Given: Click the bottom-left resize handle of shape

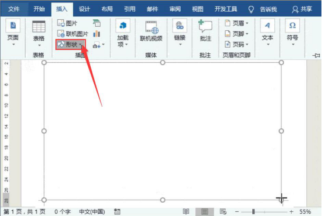Looking at the screenshot, I should pyautogui.click(x=44, y=200).
